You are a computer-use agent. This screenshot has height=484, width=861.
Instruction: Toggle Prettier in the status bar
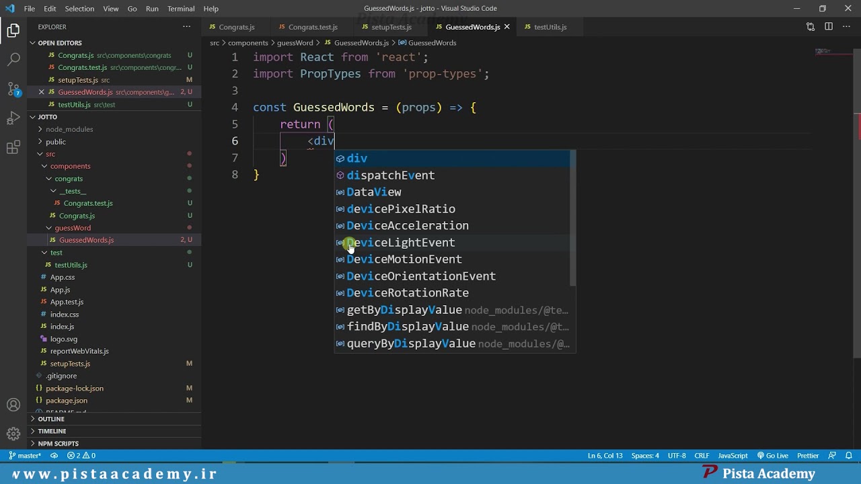click(808, 456)
